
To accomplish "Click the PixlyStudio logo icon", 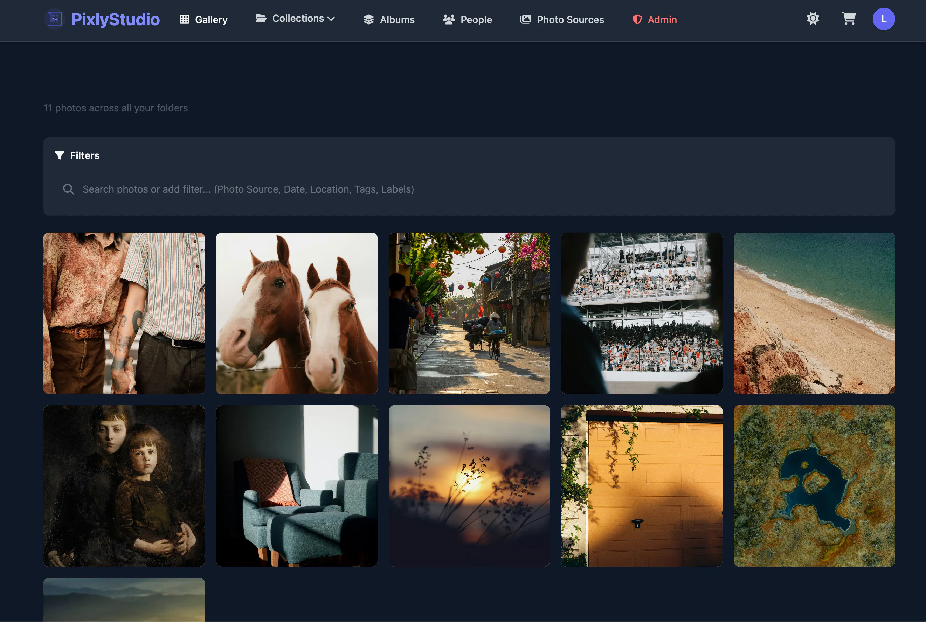I will [x=54, y=19].
